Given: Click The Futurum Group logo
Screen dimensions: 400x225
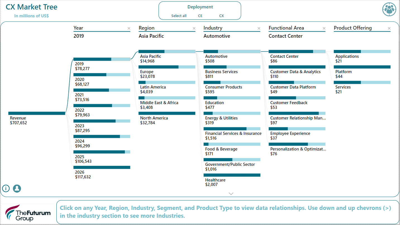Looking at the screenshot, I should pyautogui.click(x=28, y=213).
